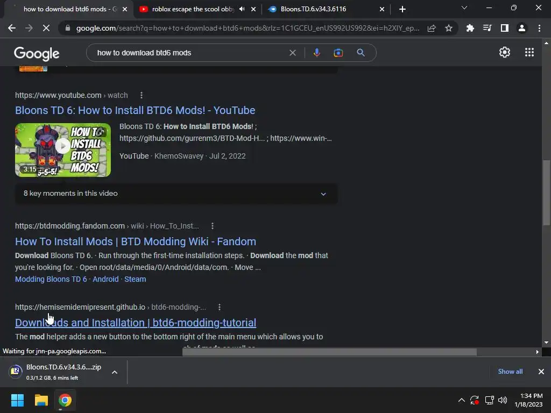Go back to the previous page

coord(12,28)
